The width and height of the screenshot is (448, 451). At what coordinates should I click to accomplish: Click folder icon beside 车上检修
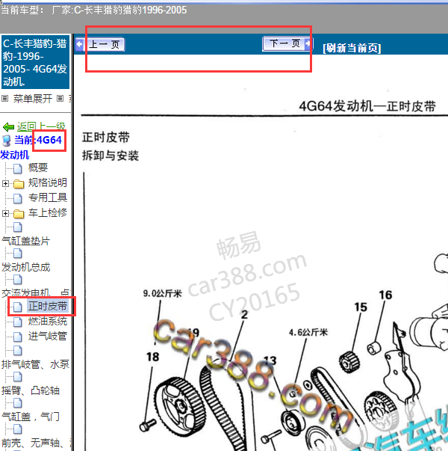(x=19, y=214)
